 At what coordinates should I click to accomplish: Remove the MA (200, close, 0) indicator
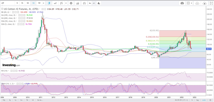point(24,18)
